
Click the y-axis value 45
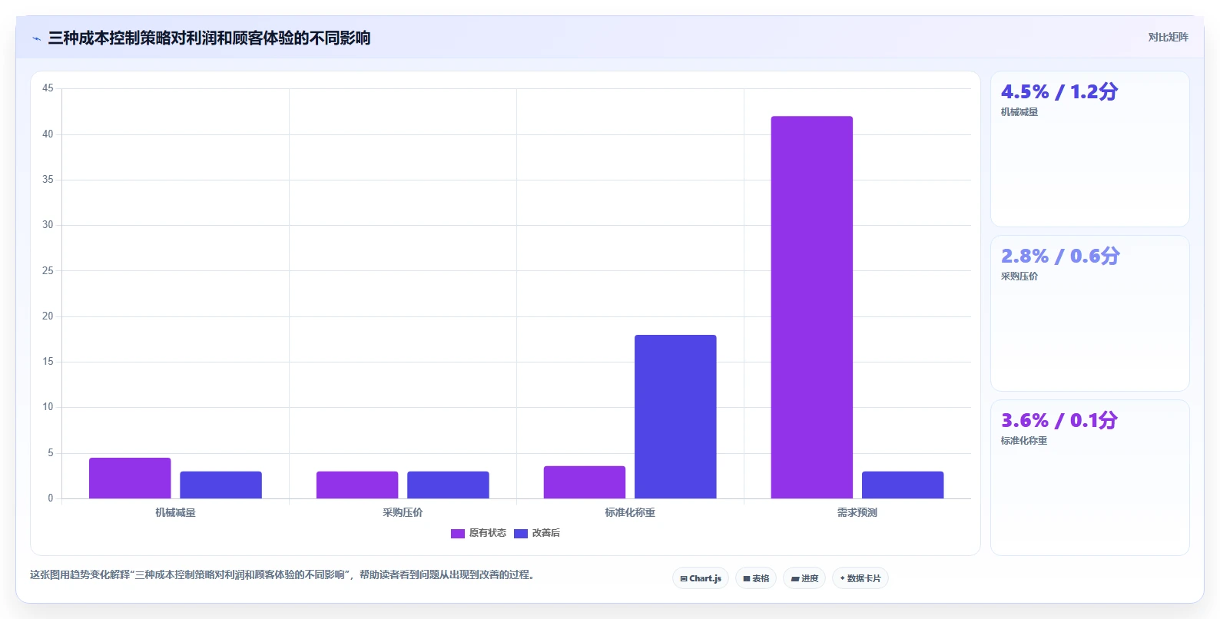(x=48, y=88)
